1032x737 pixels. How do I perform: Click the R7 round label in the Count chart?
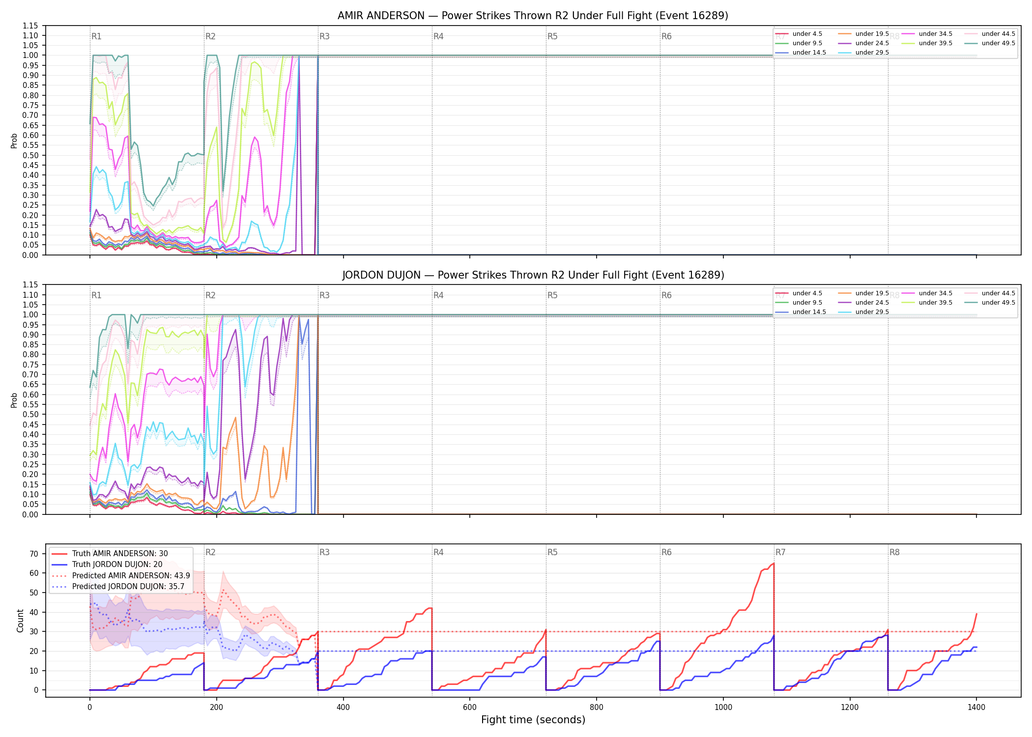coord(780,552)
